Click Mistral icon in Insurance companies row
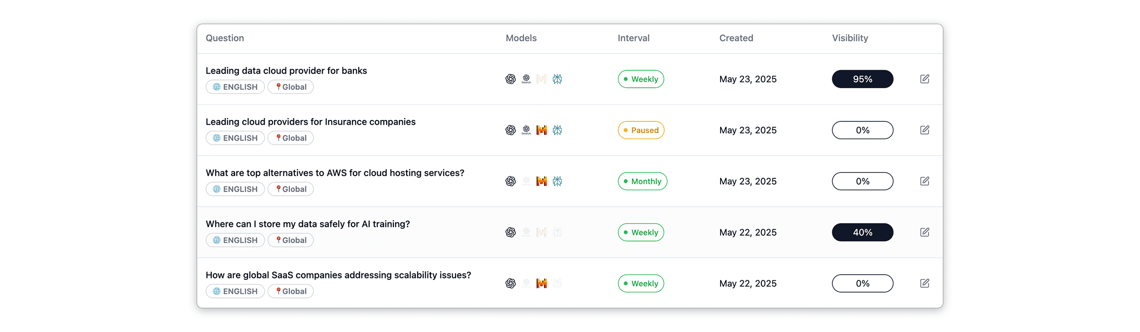Image resolution: width=1140 pixels, height=332 pixels. coord(541,130)
